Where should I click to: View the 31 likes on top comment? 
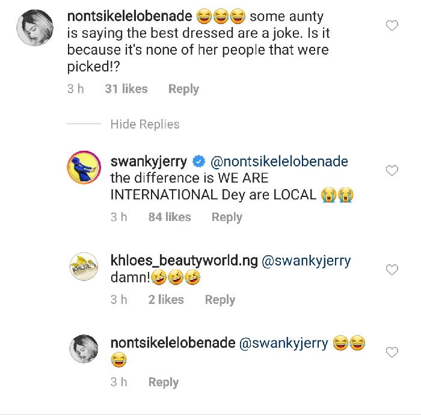pyautogui.click(x=126, y=89)
